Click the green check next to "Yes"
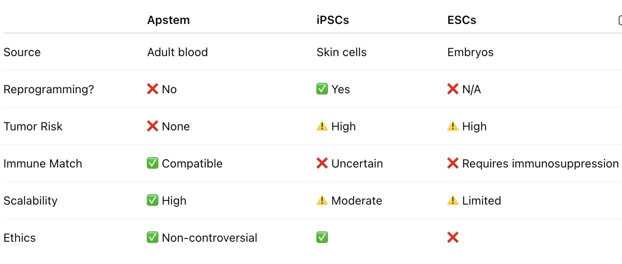Image resolution: width=622 pixels, height=264 pixels. click(x=322, y=89)
